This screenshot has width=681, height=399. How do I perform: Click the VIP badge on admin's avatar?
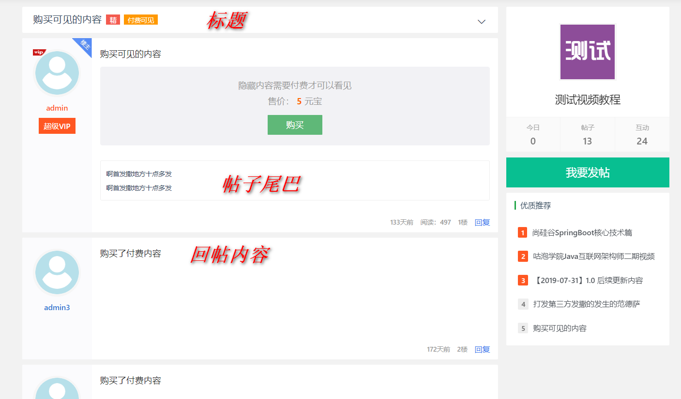(39, 52)
